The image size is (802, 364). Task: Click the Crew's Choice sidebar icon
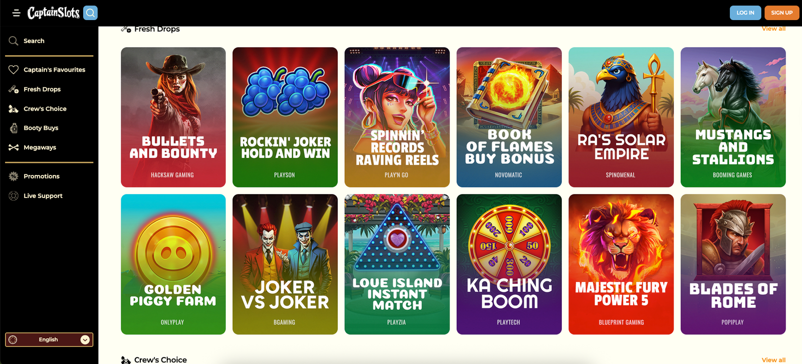tap(14, 109)
